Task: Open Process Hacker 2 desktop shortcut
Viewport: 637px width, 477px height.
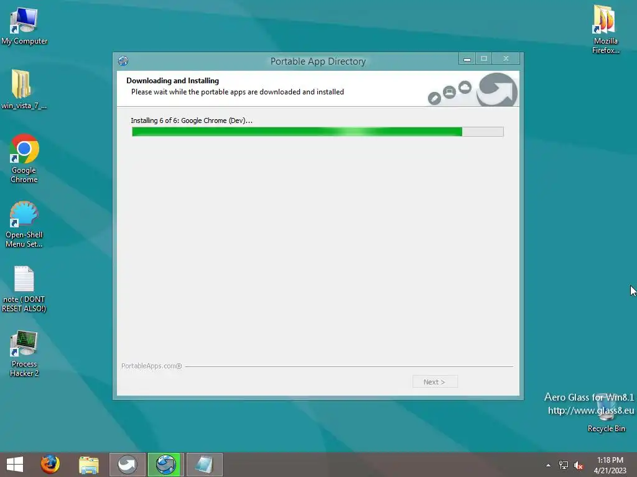Action: 24,353
